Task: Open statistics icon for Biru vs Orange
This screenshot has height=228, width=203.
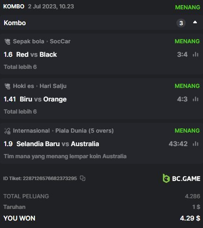Action: tap(196, 99)
